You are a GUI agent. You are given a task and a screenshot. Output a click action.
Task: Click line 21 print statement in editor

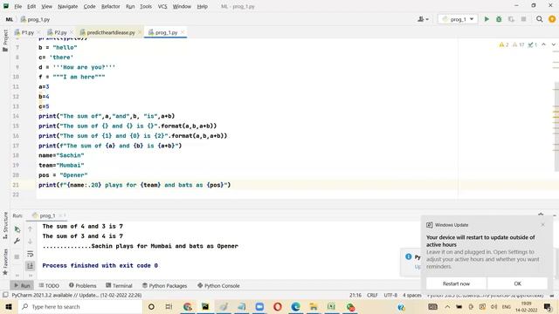coord(135,185)
